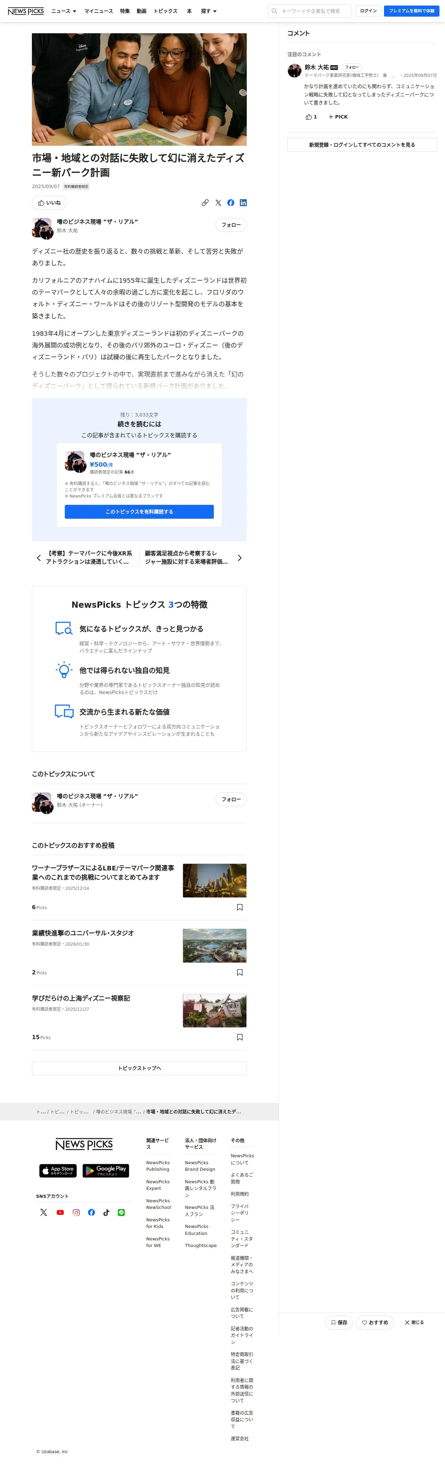This screenshot has width=445, height=1466.
Task: Share the article on Facebook
Action: pyautogui.click(x=230, y=203)
